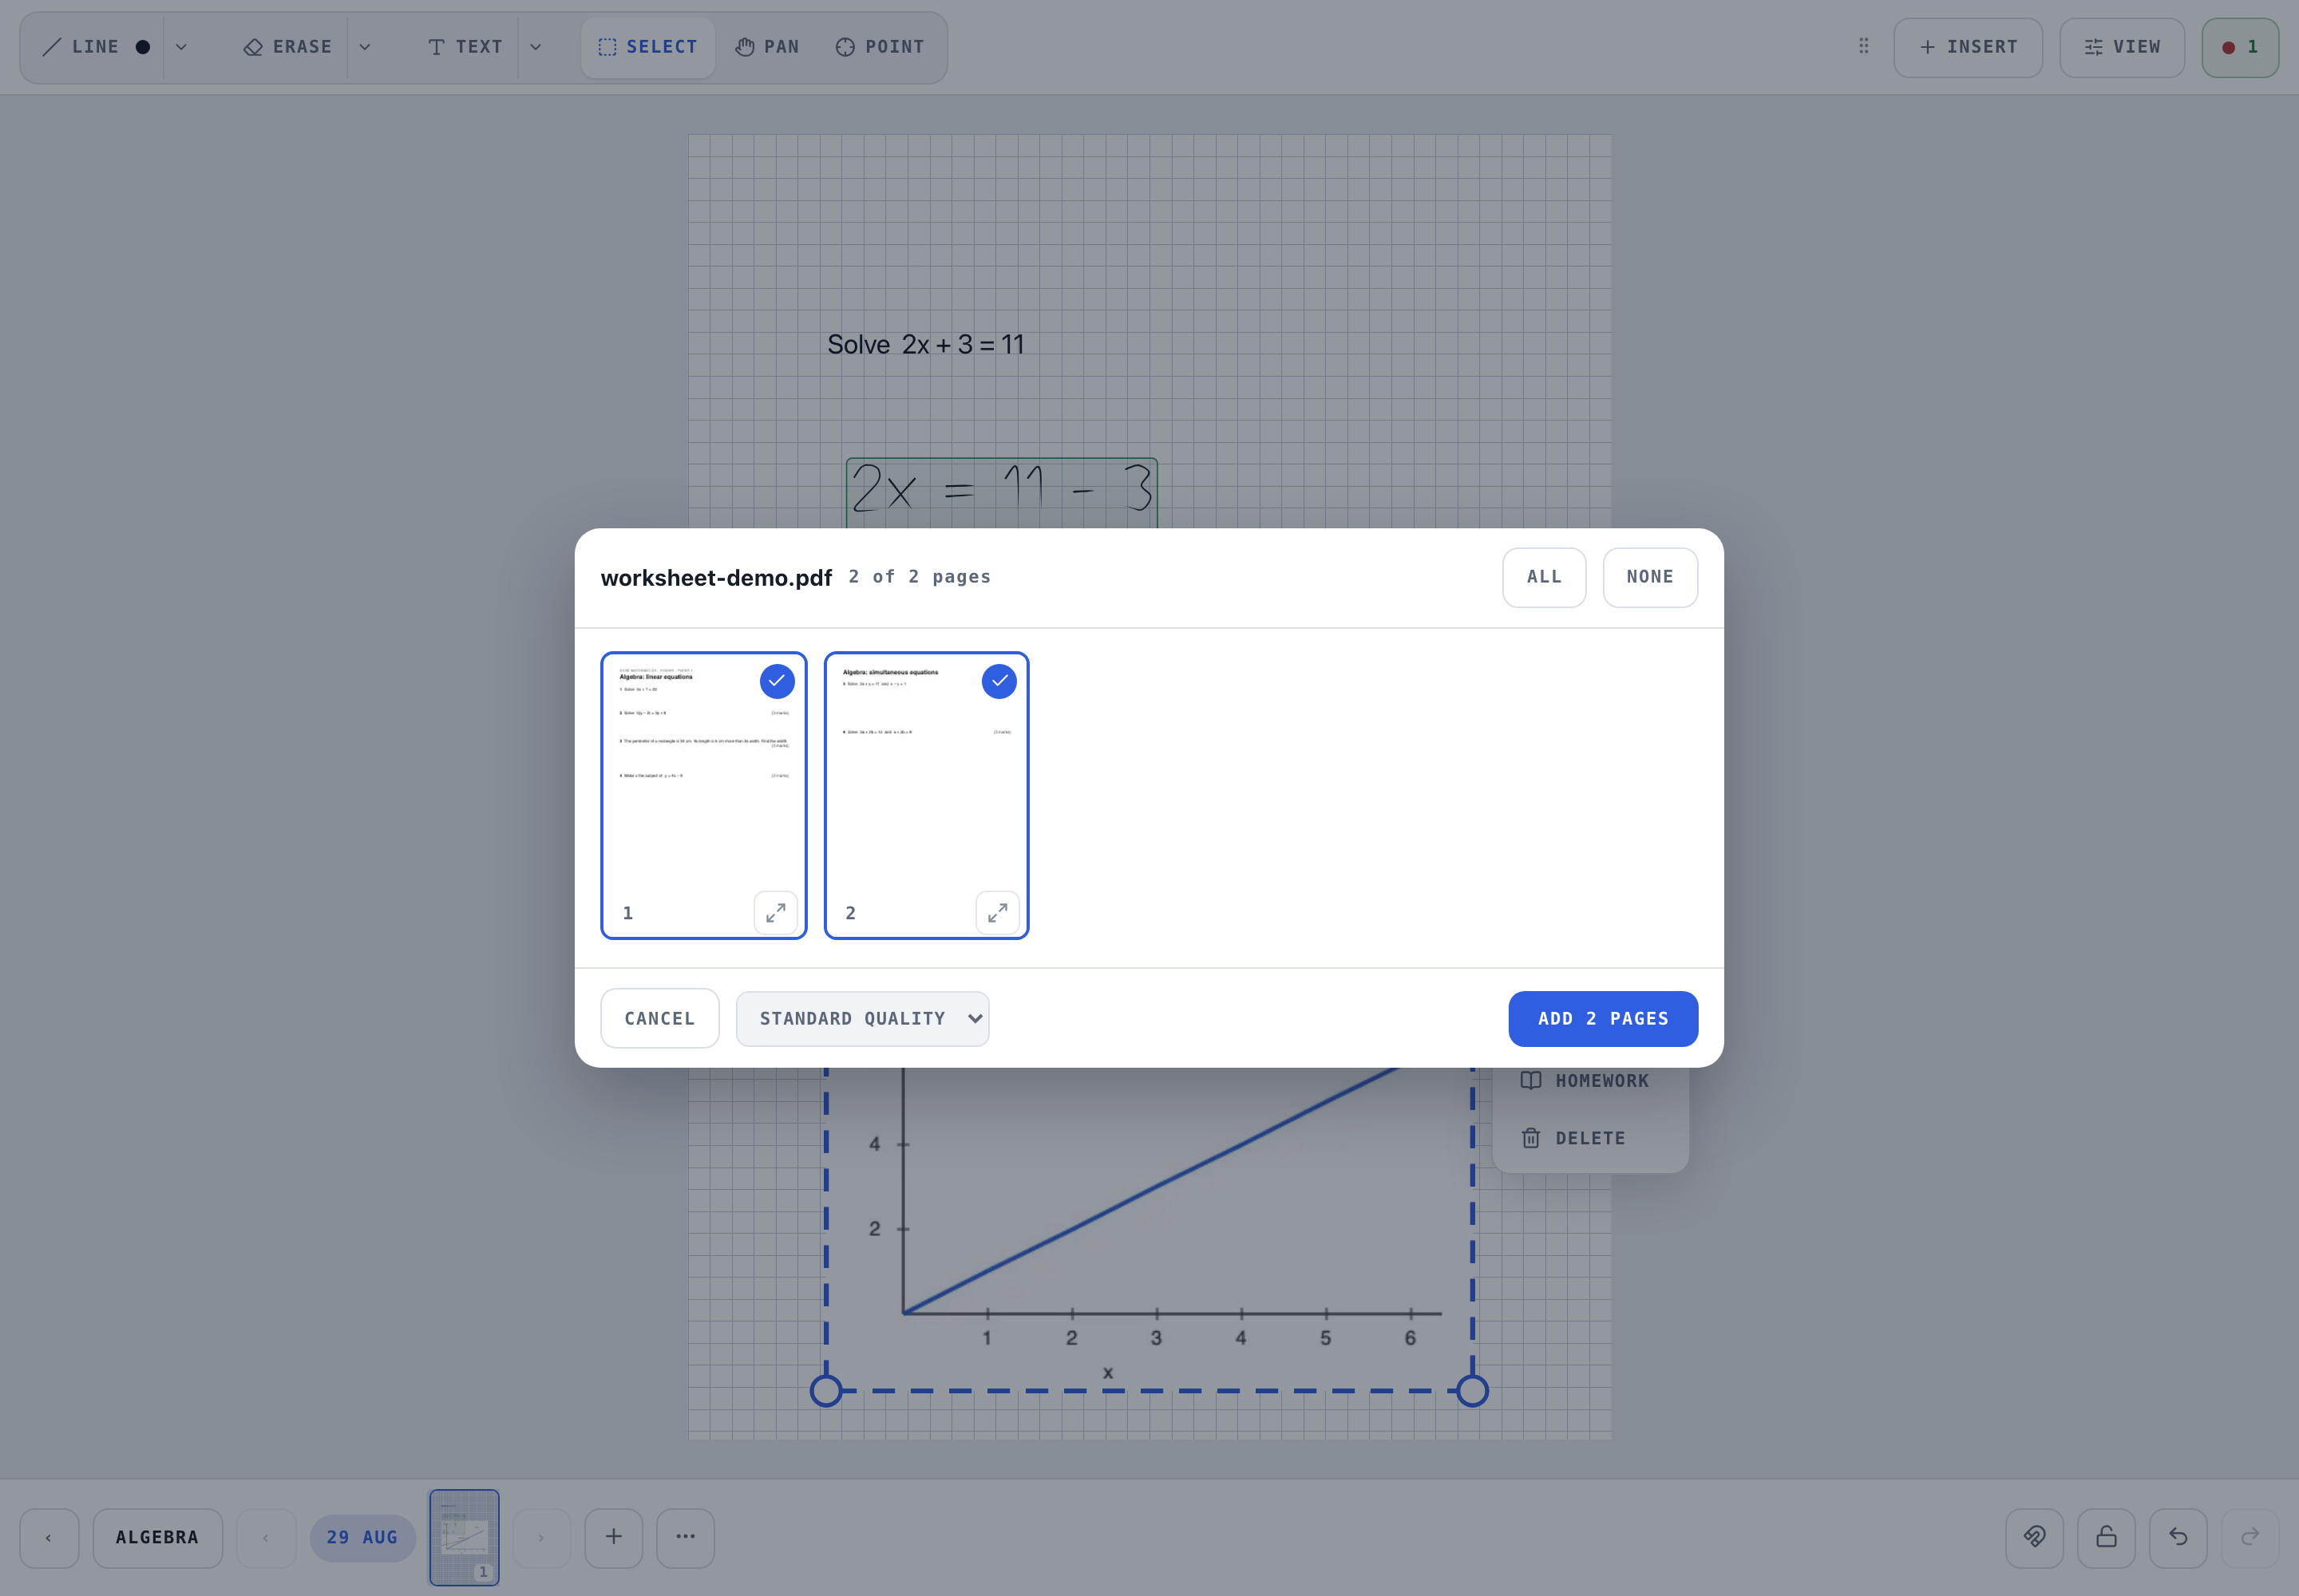Open the Insert menu
Image resolution: width=2299 pixels, height=1596 pixels.
coord(1968,47)
